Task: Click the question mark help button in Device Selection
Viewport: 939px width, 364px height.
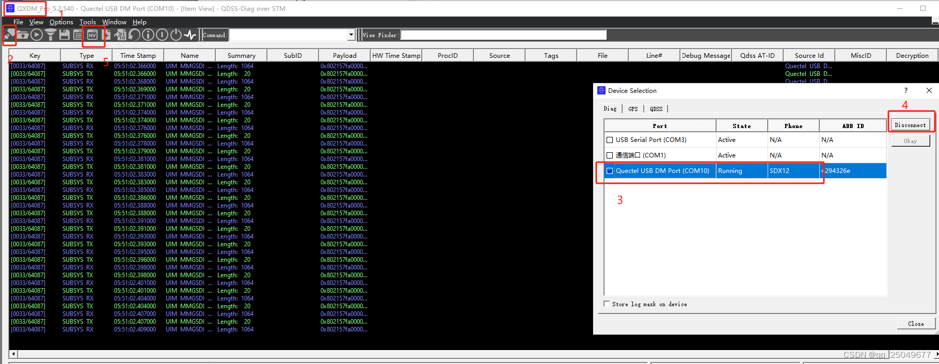Action: point(906,90)
